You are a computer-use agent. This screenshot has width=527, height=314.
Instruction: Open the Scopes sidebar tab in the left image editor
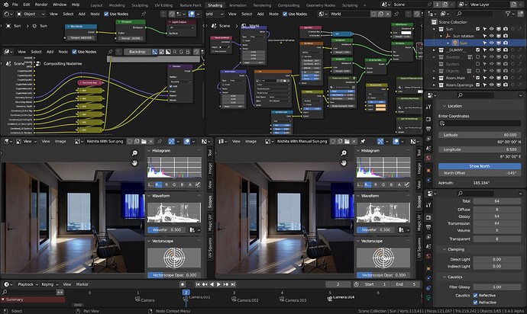click(210, 202)
